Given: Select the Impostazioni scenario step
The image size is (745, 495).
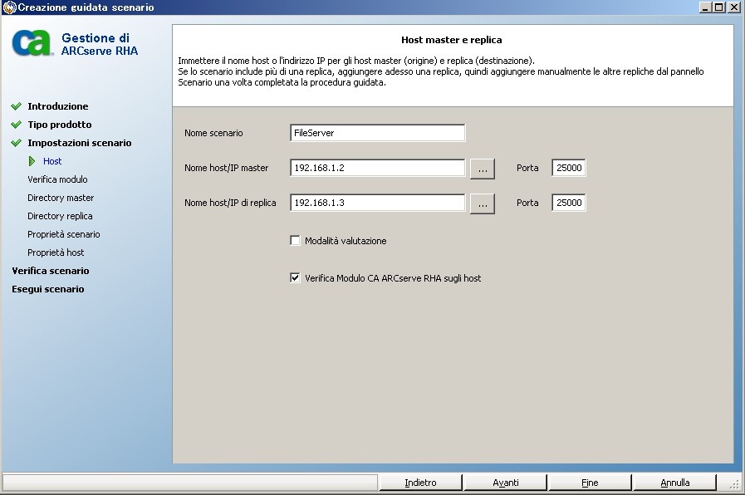Looking at the screenshot, I should [x=80, y=143].
